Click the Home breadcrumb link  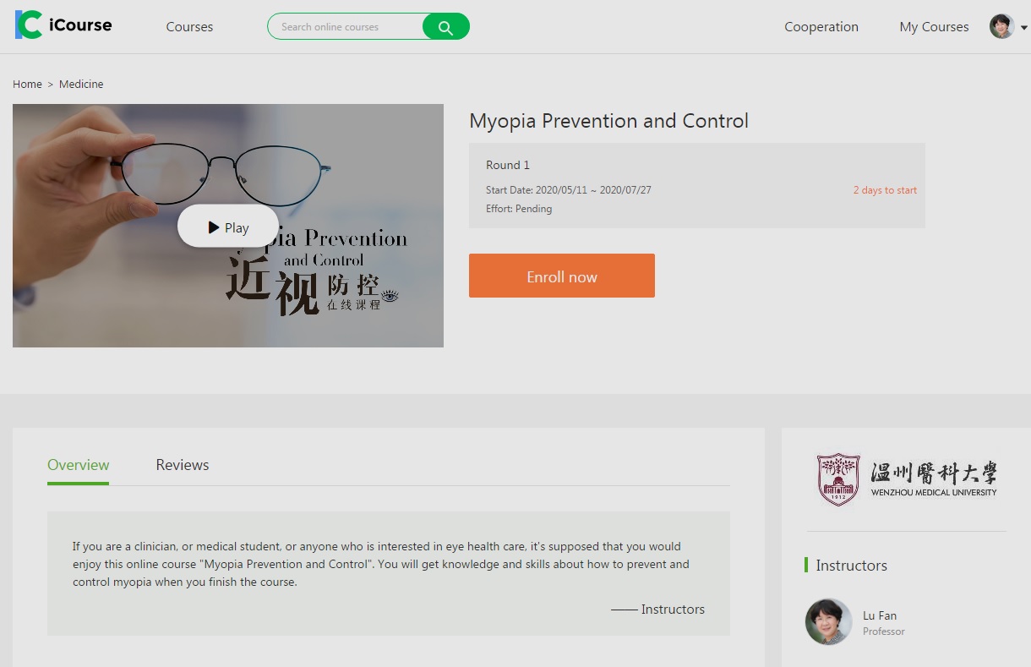pos(27,85)
